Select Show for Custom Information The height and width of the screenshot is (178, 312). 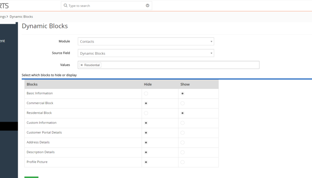(x=182, y=123)
